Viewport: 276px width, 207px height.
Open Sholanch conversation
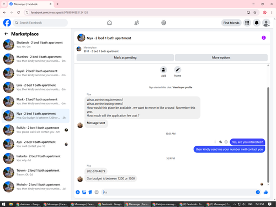pos(35,45)
